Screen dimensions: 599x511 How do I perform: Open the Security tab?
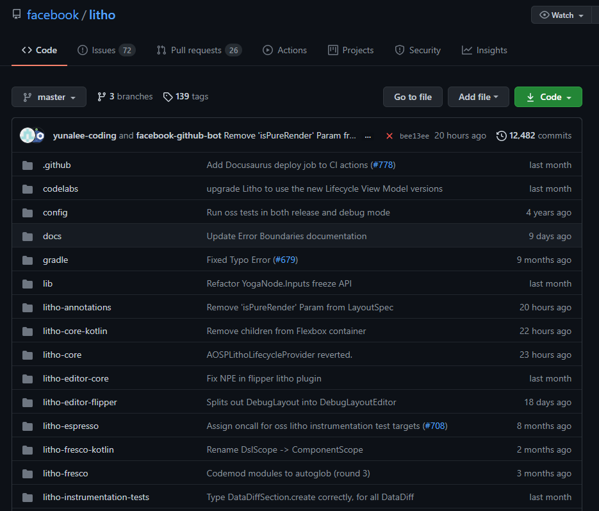click(x=418, y=50)
